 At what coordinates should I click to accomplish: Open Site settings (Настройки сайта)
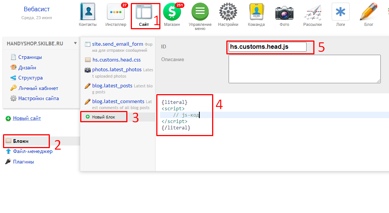pyautogui.click(x=38, y=99)
